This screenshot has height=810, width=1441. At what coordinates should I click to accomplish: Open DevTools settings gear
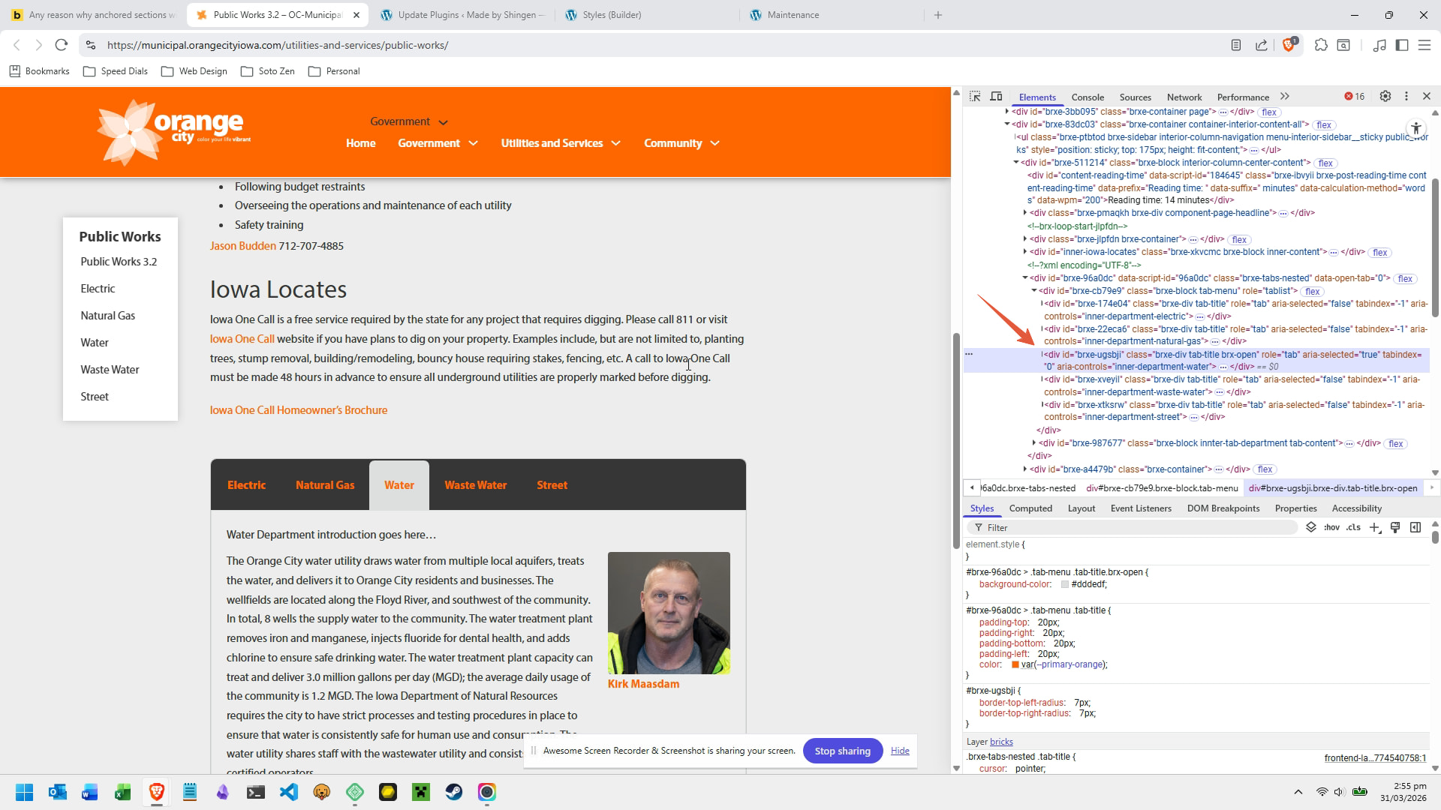tap(1385, 96)
